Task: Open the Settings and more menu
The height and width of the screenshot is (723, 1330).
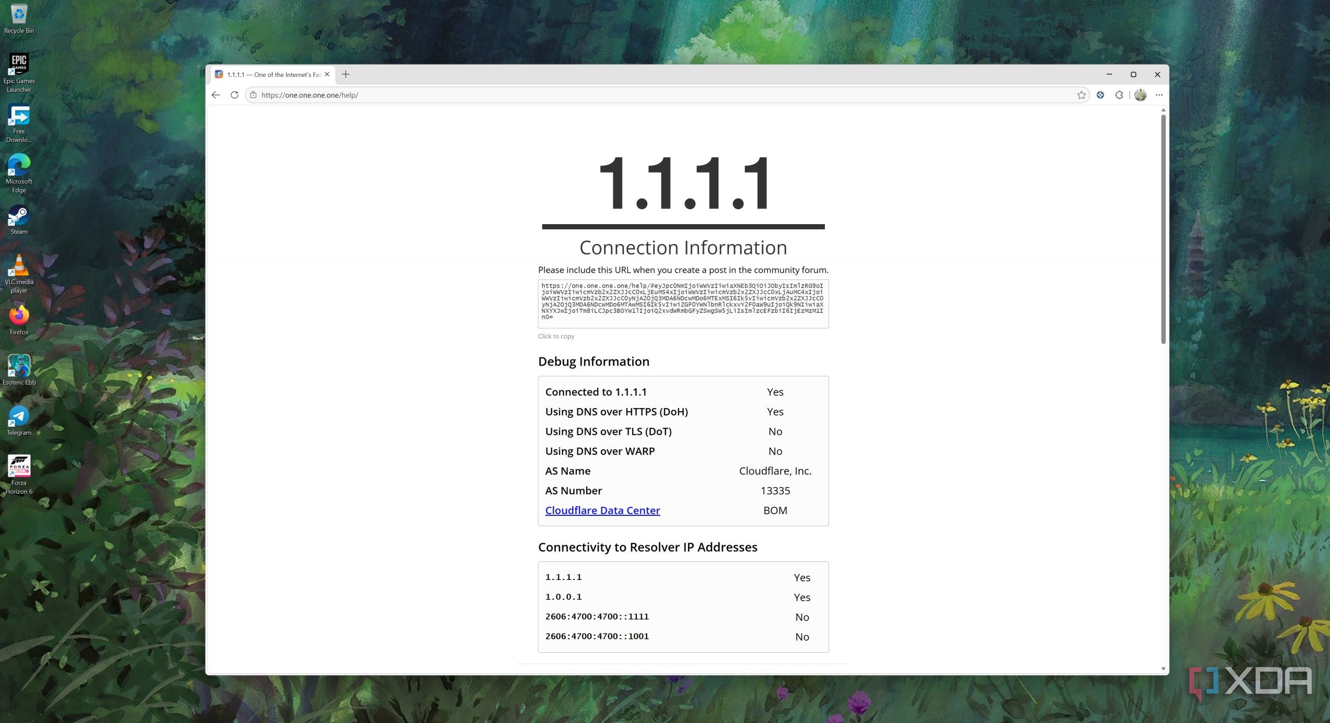Action: pos(1159,95)
